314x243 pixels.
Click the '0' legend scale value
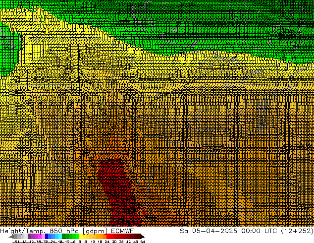point(80,242)
